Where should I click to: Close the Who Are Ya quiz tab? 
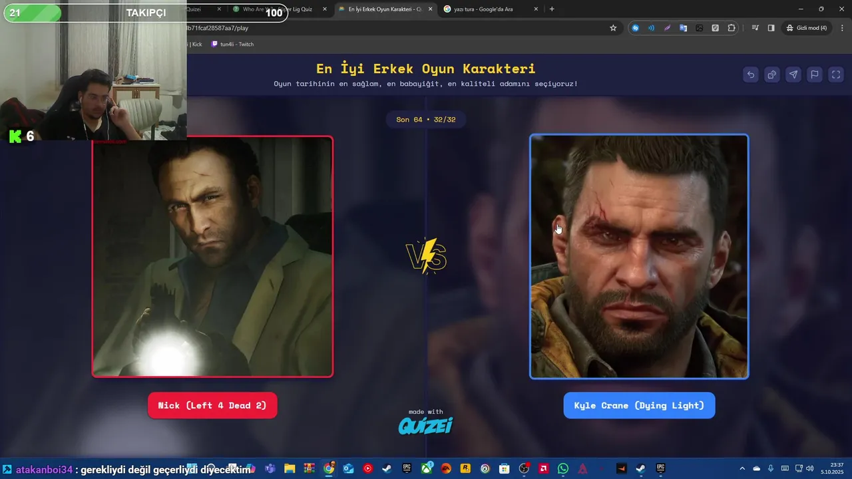324,9
